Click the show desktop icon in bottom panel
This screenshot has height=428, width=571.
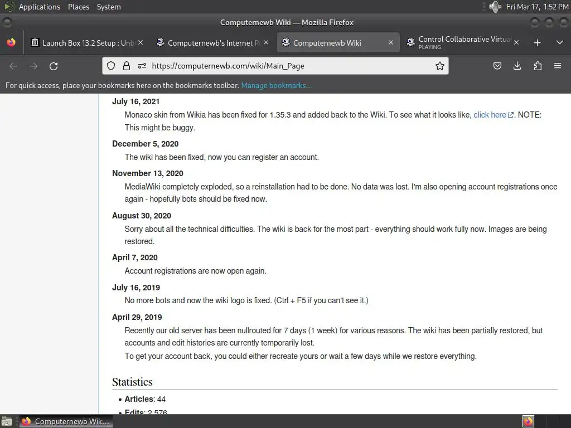tap(7, 421)
